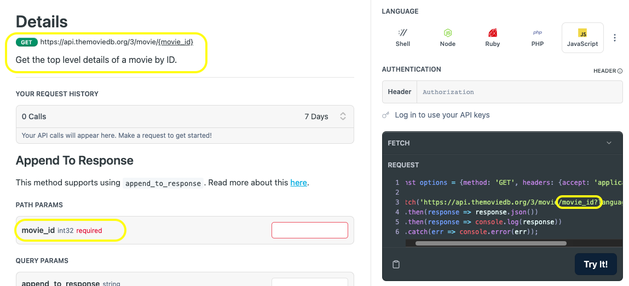
Task: Select the JavaScript language option
Action: (x=582, y=38)
